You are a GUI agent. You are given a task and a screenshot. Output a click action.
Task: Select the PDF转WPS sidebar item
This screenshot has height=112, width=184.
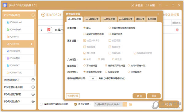coord(18,51)
